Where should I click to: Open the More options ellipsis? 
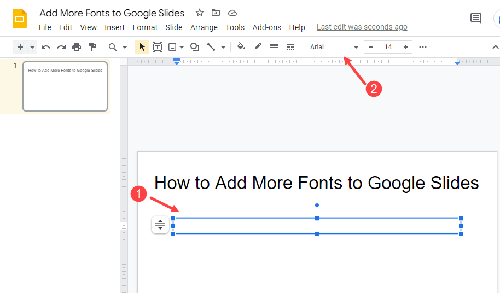point(423,47)
